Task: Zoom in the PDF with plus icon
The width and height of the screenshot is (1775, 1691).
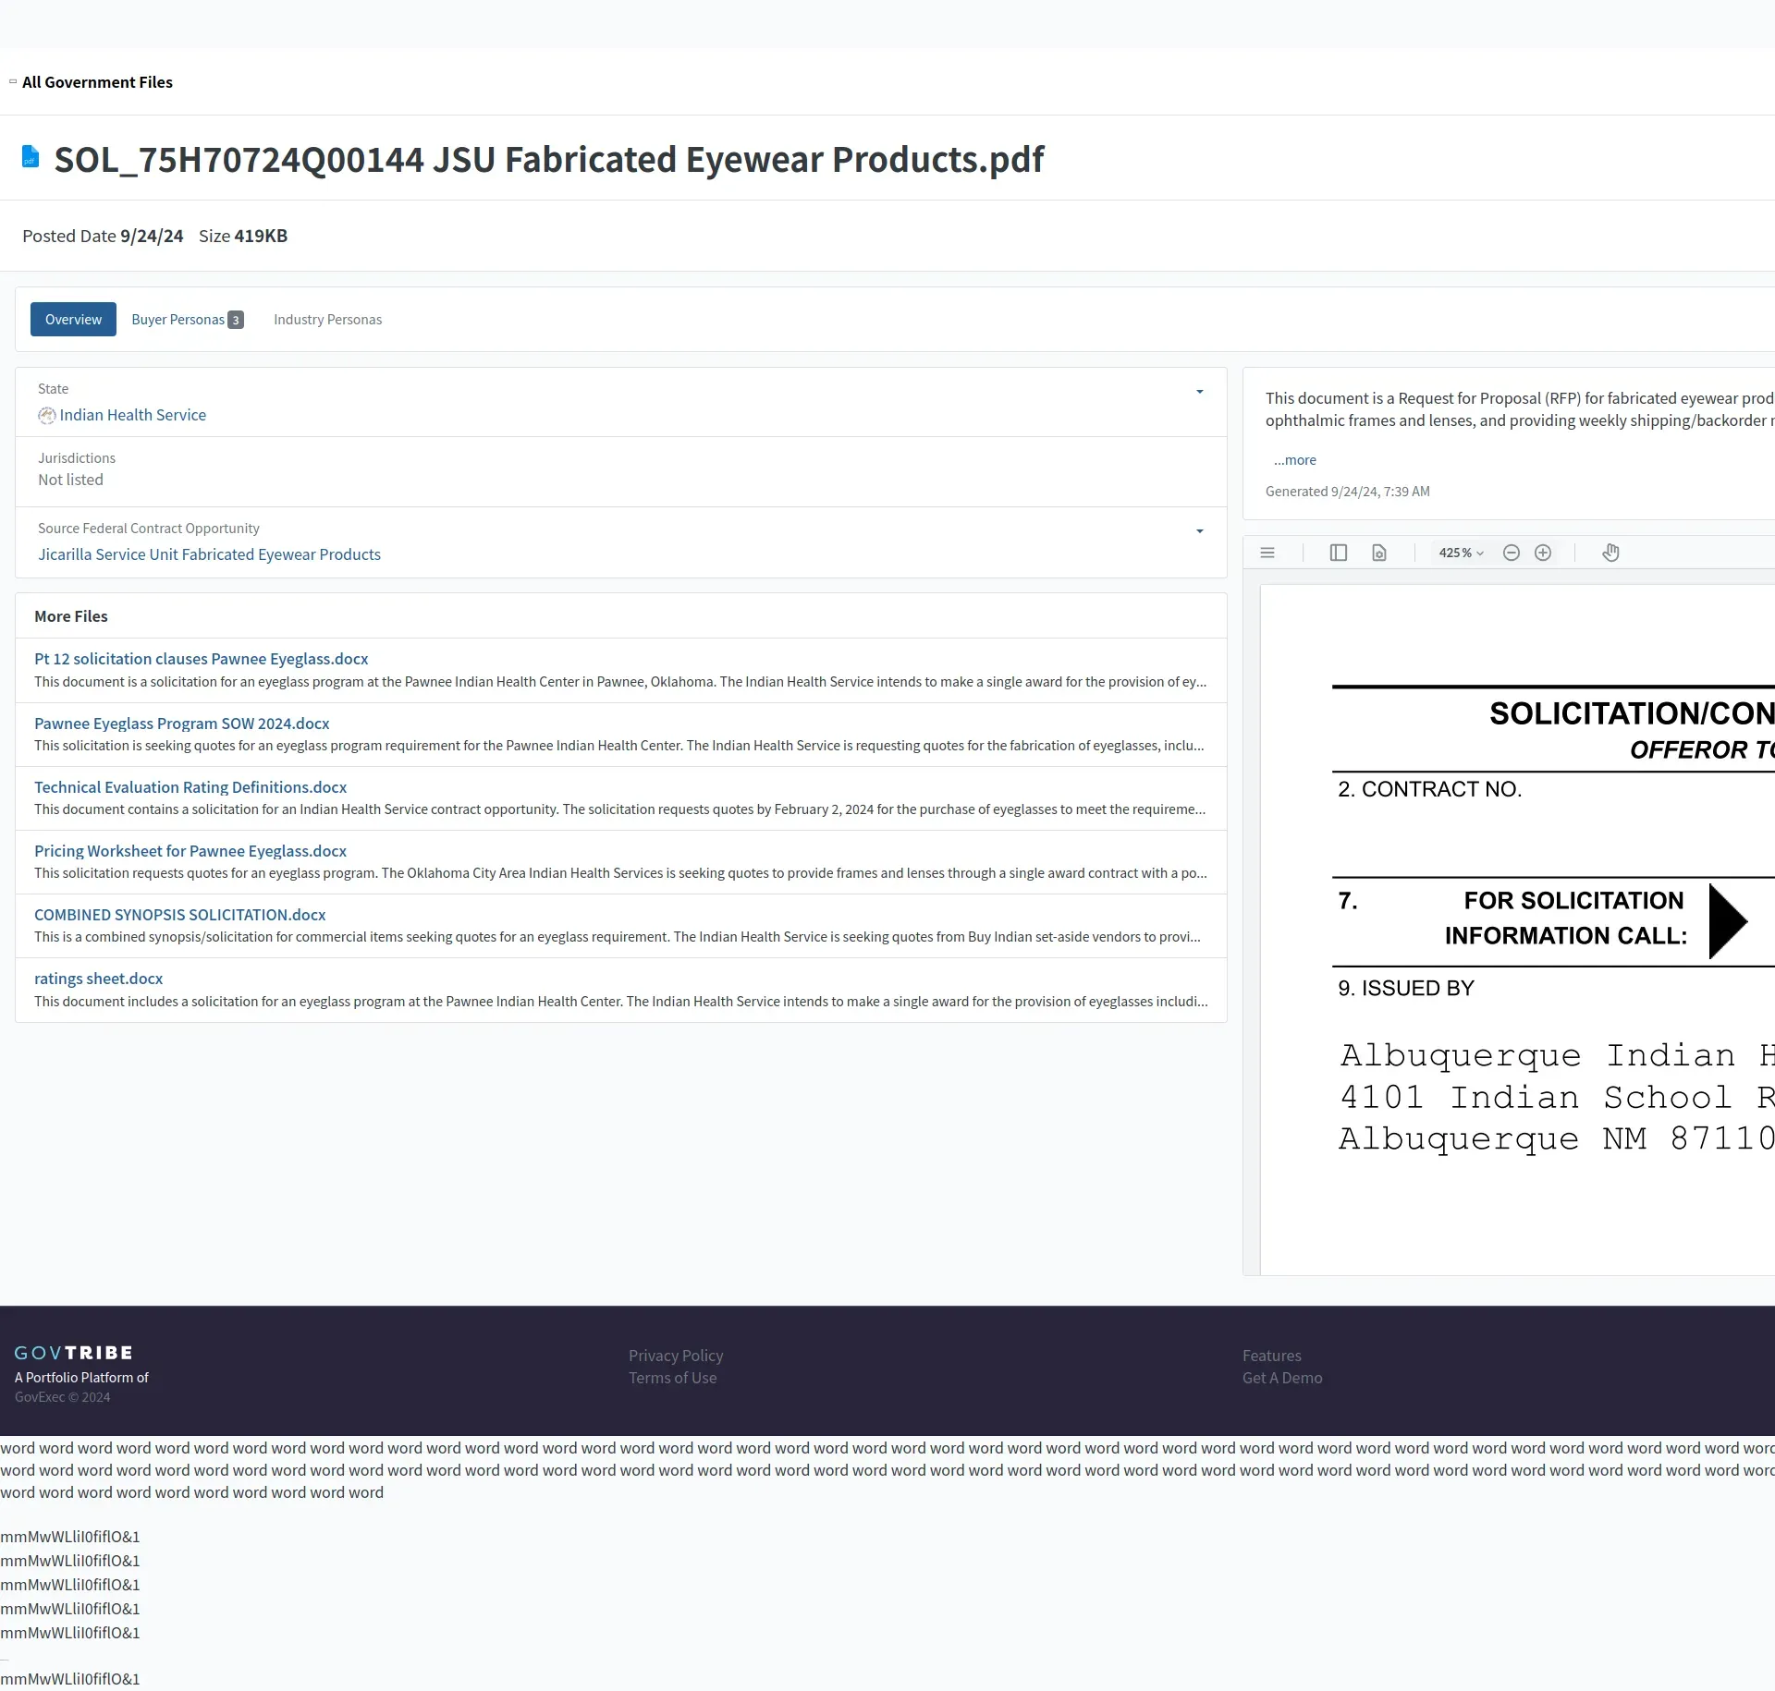Action: [x=1542, y=553]
